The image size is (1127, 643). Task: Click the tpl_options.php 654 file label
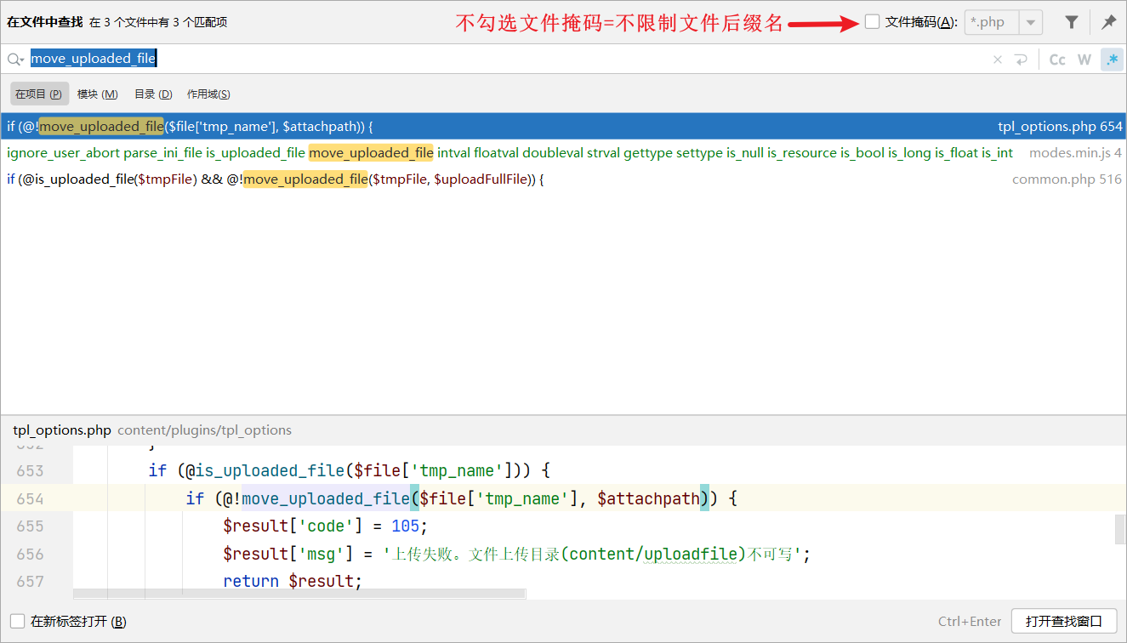[1060, 127]
